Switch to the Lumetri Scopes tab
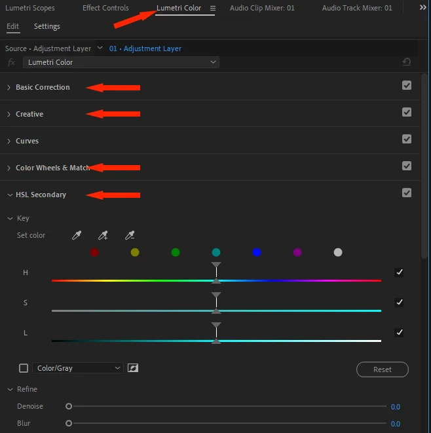The image size is (431, 433). click(30, 8)
